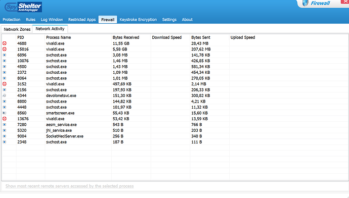Click smartscreen.exe icon for PID 8560
Viewport: 349px width, 198px height.
5,113
